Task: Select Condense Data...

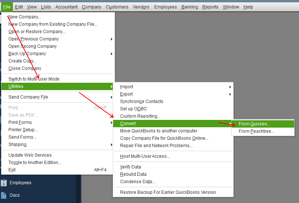Action: pos(173,182)
